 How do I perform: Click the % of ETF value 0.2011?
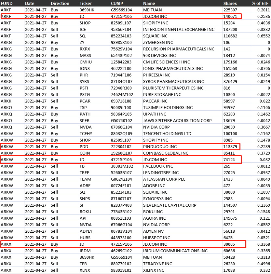[x=264, y=10]
